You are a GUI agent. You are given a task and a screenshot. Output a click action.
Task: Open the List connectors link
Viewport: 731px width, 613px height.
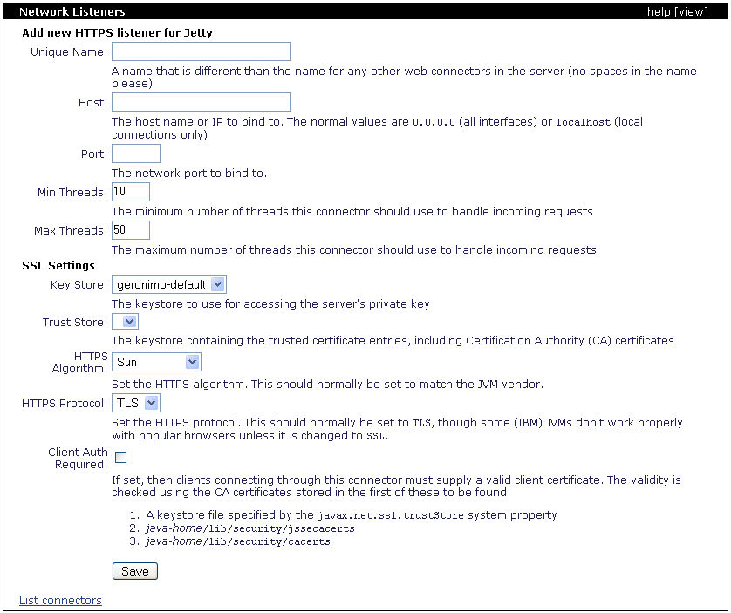pyautogui.click(x=60, y=600)
